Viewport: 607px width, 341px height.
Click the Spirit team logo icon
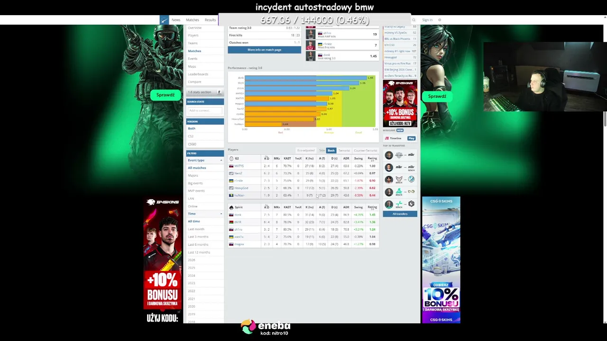(231, 207)
